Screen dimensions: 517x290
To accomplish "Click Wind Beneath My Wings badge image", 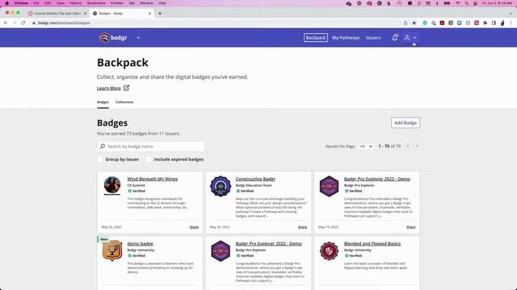I will point(112,185).
